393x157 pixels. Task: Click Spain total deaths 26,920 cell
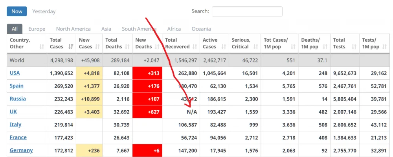coord(117,86)
